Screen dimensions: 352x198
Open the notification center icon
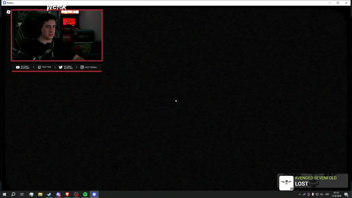tap(346, 194)
